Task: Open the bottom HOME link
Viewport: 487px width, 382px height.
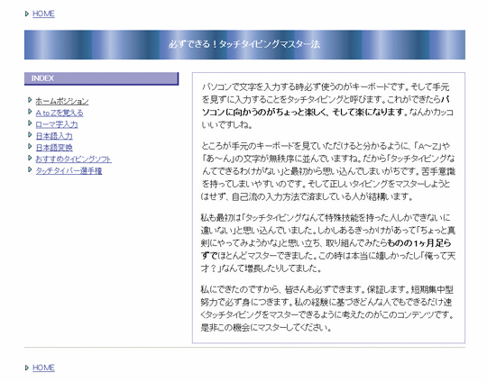Action: 43,368
